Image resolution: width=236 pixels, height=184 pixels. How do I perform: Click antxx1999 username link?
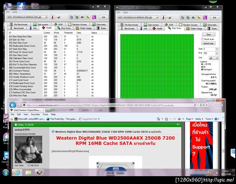coord(22,129)
